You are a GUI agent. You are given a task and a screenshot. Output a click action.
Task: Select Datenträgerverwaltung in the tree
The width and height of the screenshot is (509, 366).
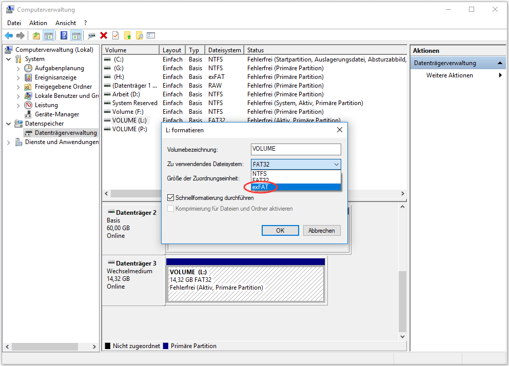pos(66,133)
